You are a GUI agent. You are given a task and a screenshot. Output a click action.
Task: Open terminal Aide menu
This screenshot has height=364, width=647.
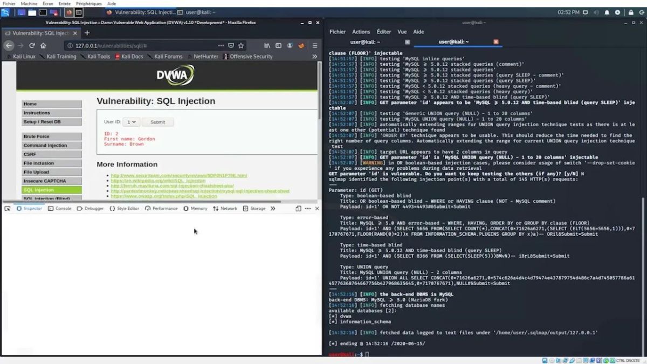(418, 32)
